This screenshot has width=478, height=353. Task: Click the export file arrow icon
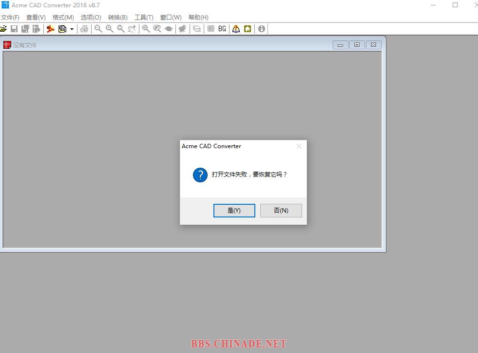[36, 29]
